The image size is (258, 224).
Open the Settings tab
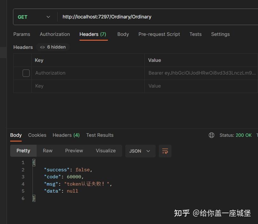[x=220, y=34]
